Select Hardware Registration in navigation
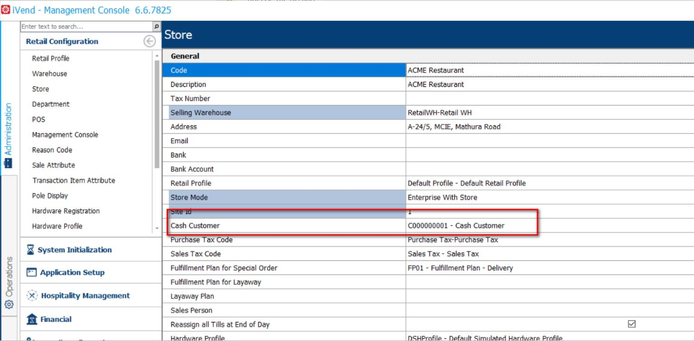 click(66, 211)
